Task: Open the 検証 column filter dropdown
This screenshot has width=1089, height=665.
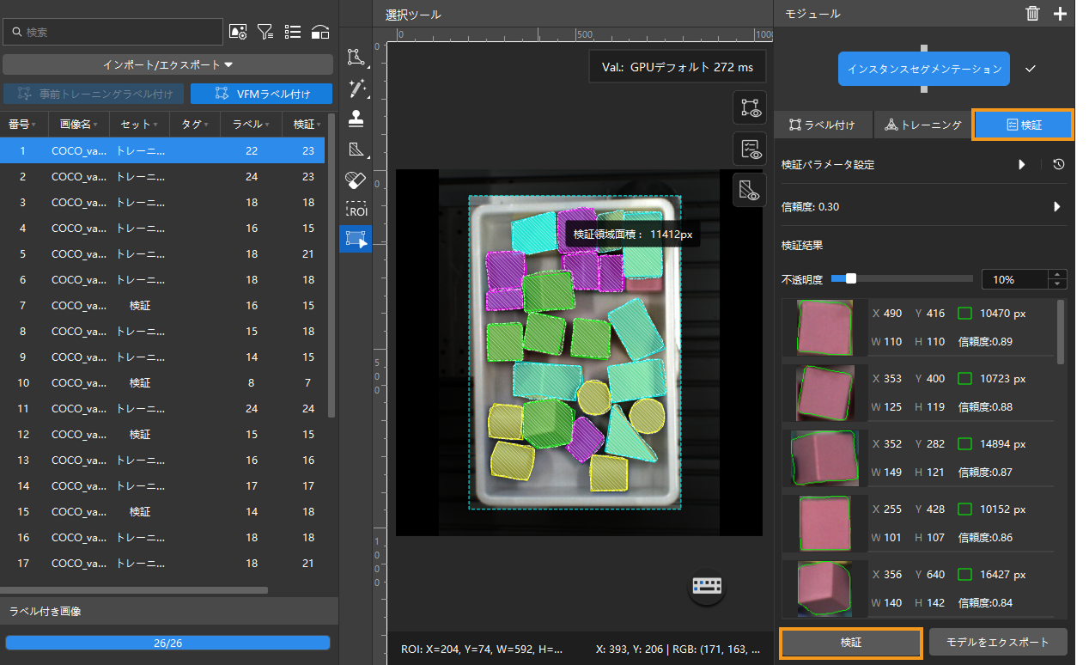Action: (x=319, y=125)
